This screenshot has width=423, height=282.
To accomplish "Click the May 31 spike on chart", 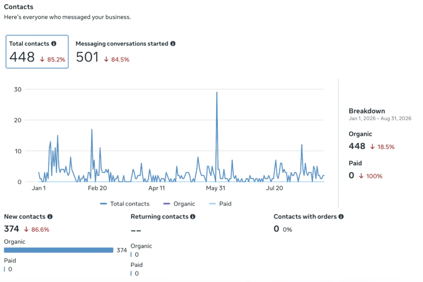I will (x=217, y=92).
